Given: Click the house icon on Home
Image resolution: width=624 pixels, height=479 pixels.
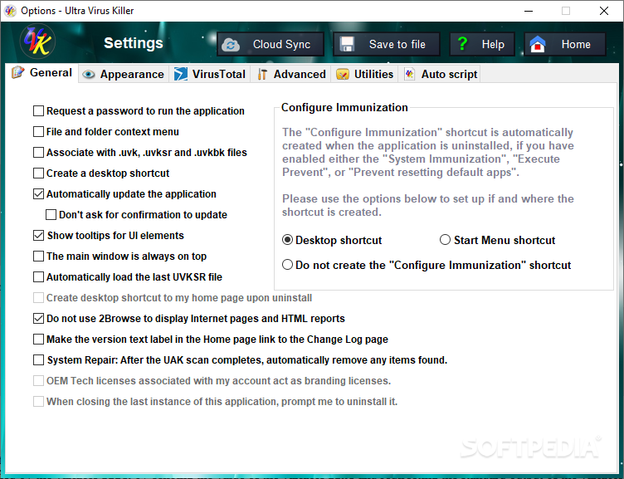Looking at the screenshot, I should (x=537, y=44).
